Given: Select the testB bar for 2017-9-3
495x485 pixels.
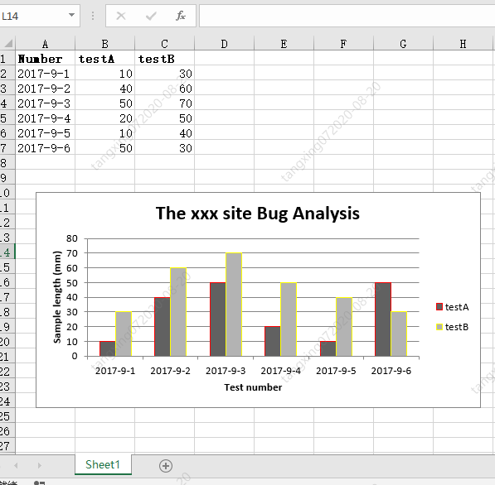Looking at the screenshot, I should (234, 305).
